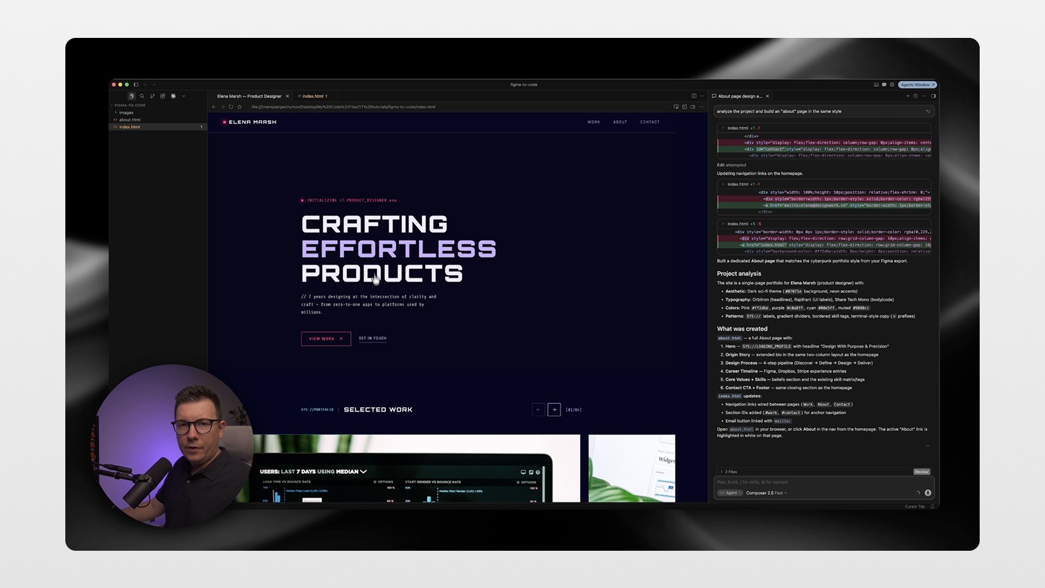The height and width of the screenshot is (588, 1045).
Task: Toggle the chat side panel visibility
Action: pos(933,96)
